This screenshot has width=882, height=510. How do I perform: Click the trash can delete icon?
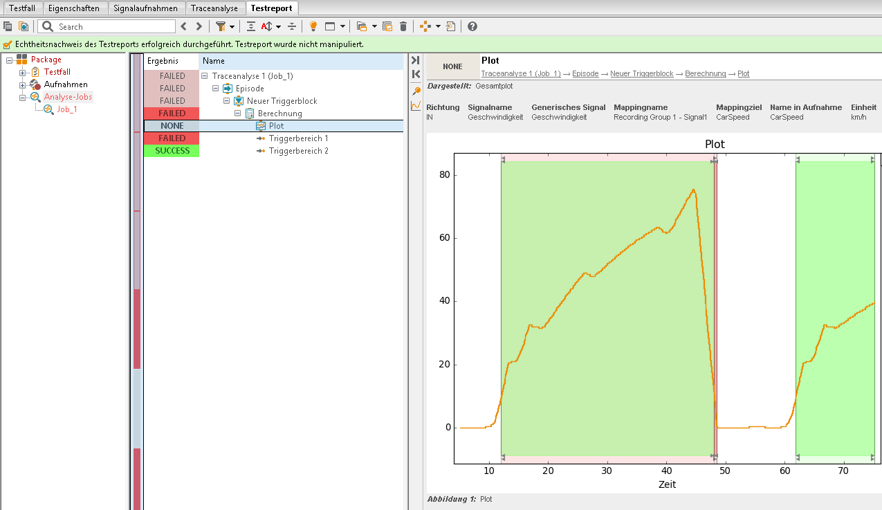403,26
